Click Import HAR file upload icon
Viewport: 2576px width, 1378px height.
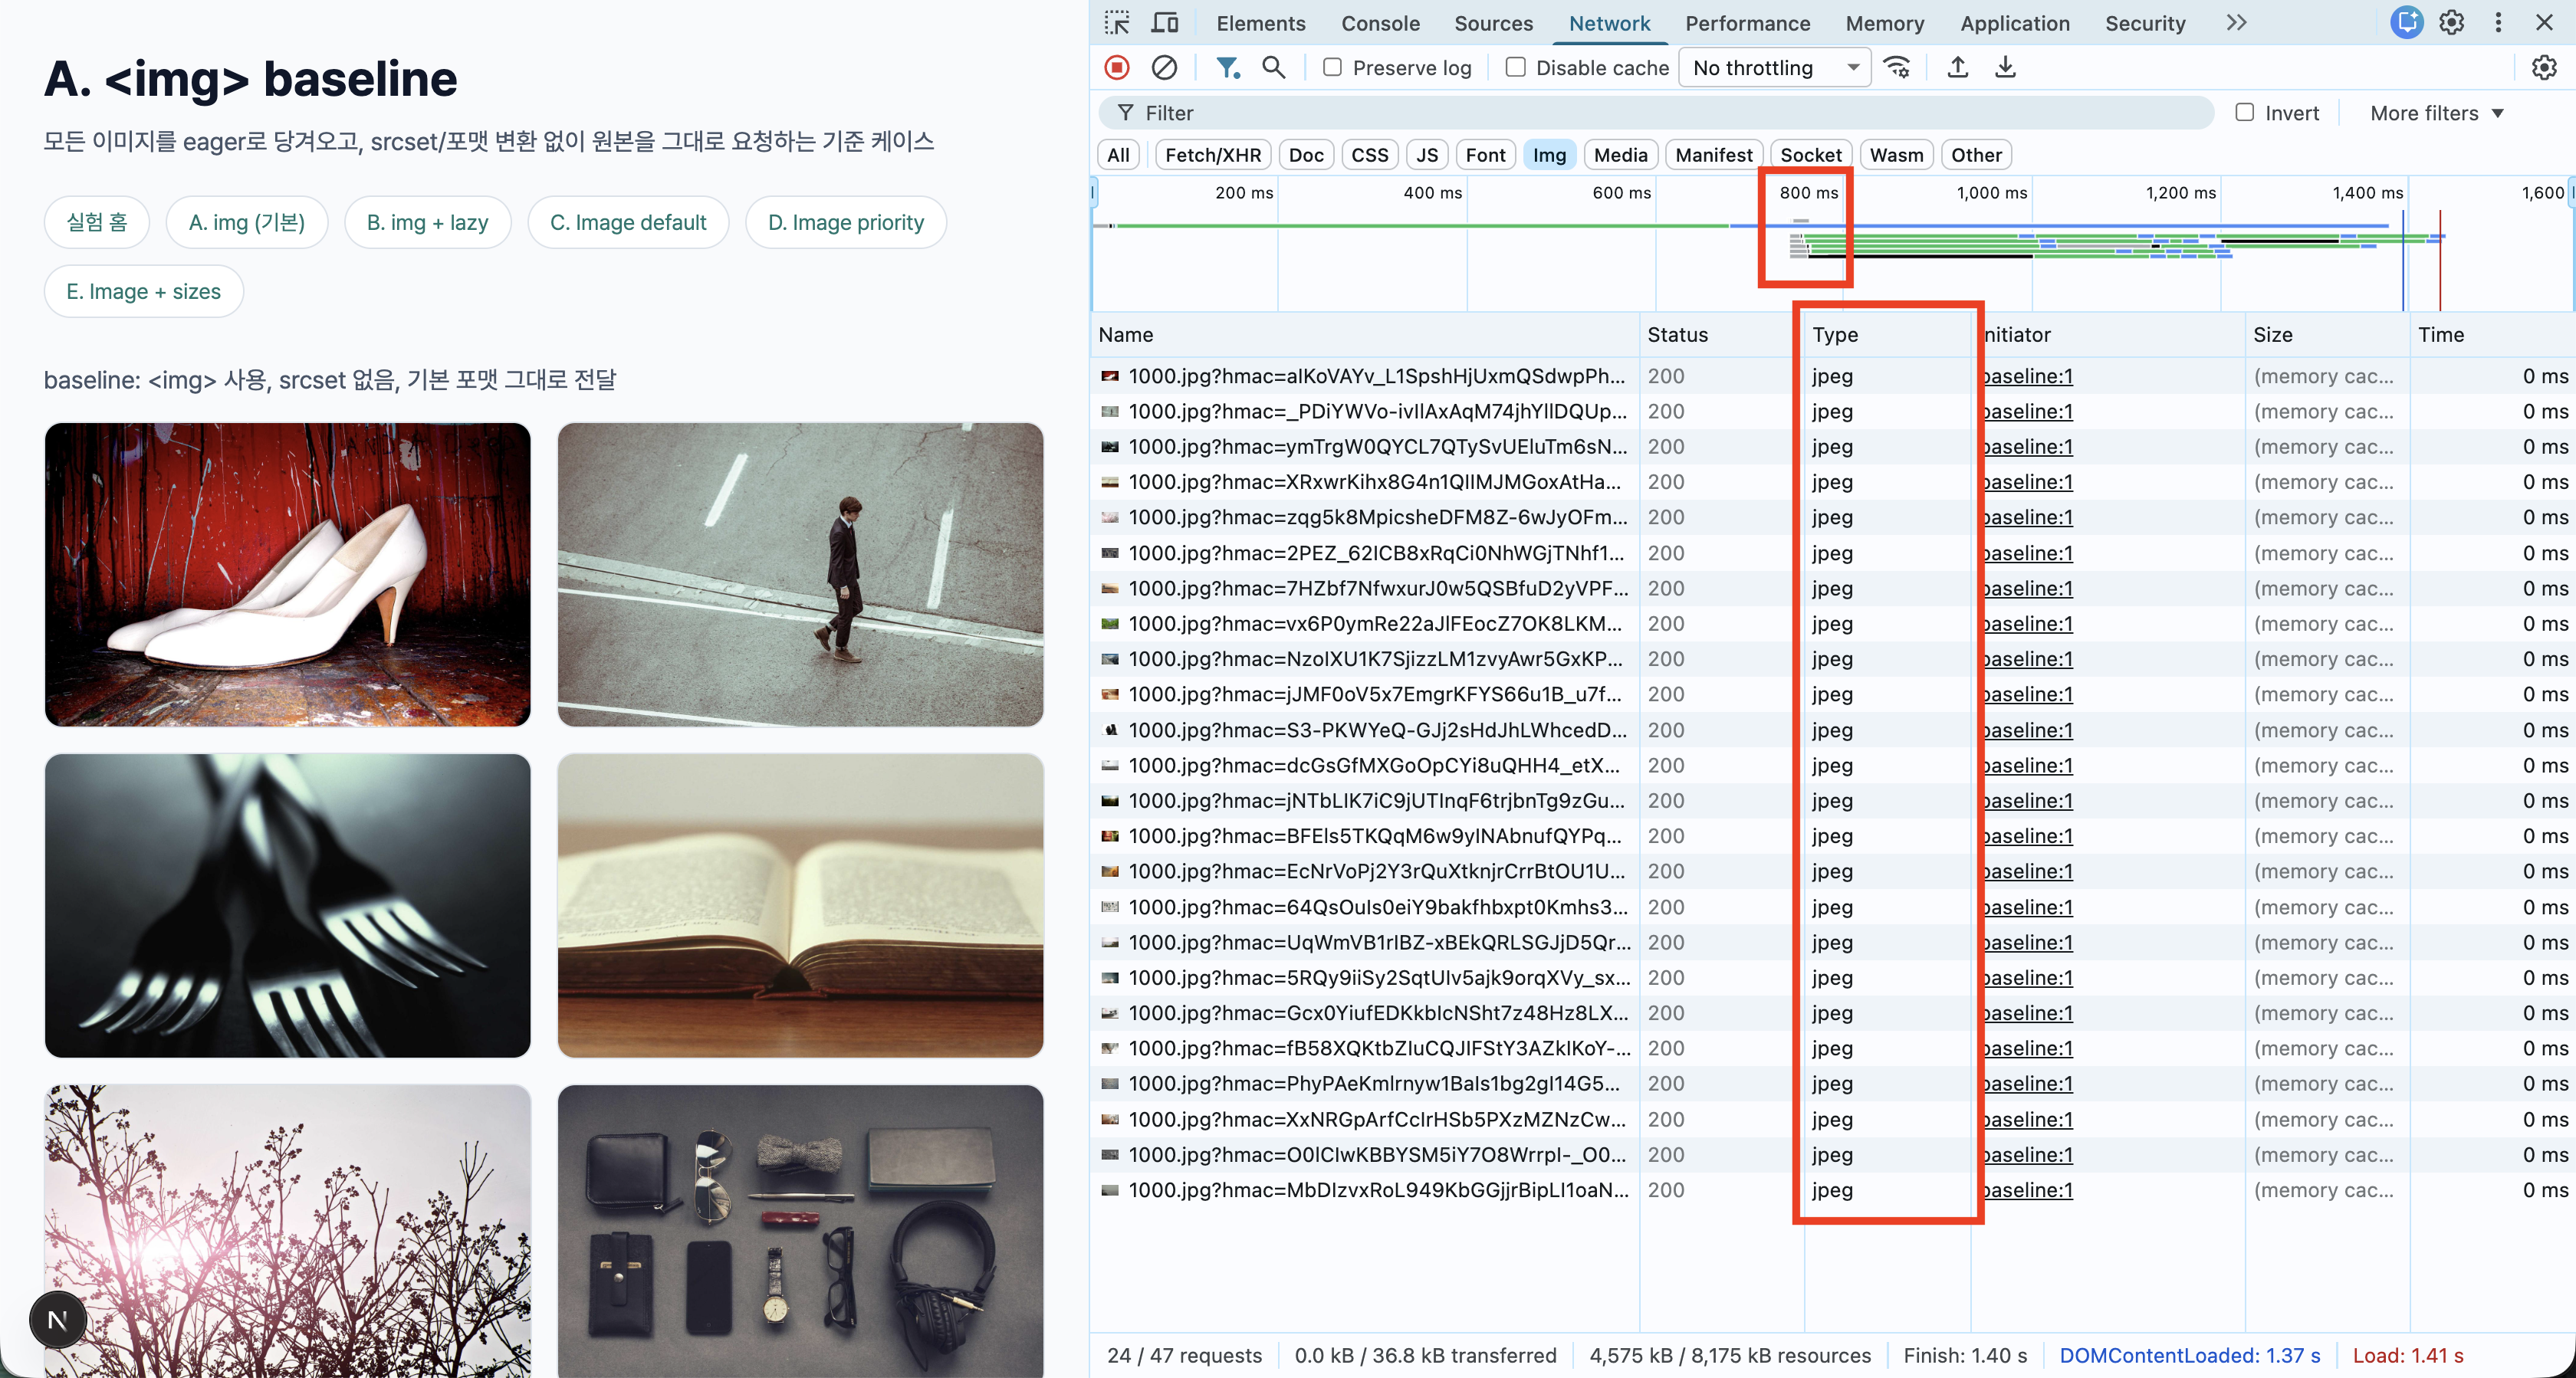1958,68
